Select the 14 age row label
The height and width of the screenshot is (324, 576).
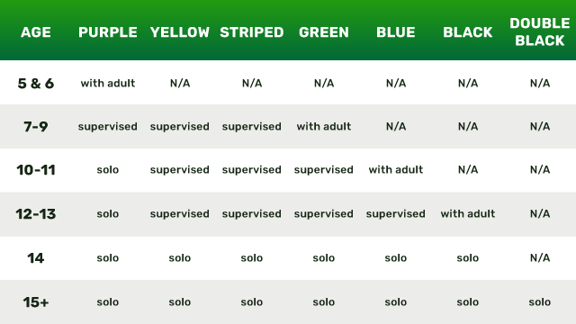click(36, 258)
